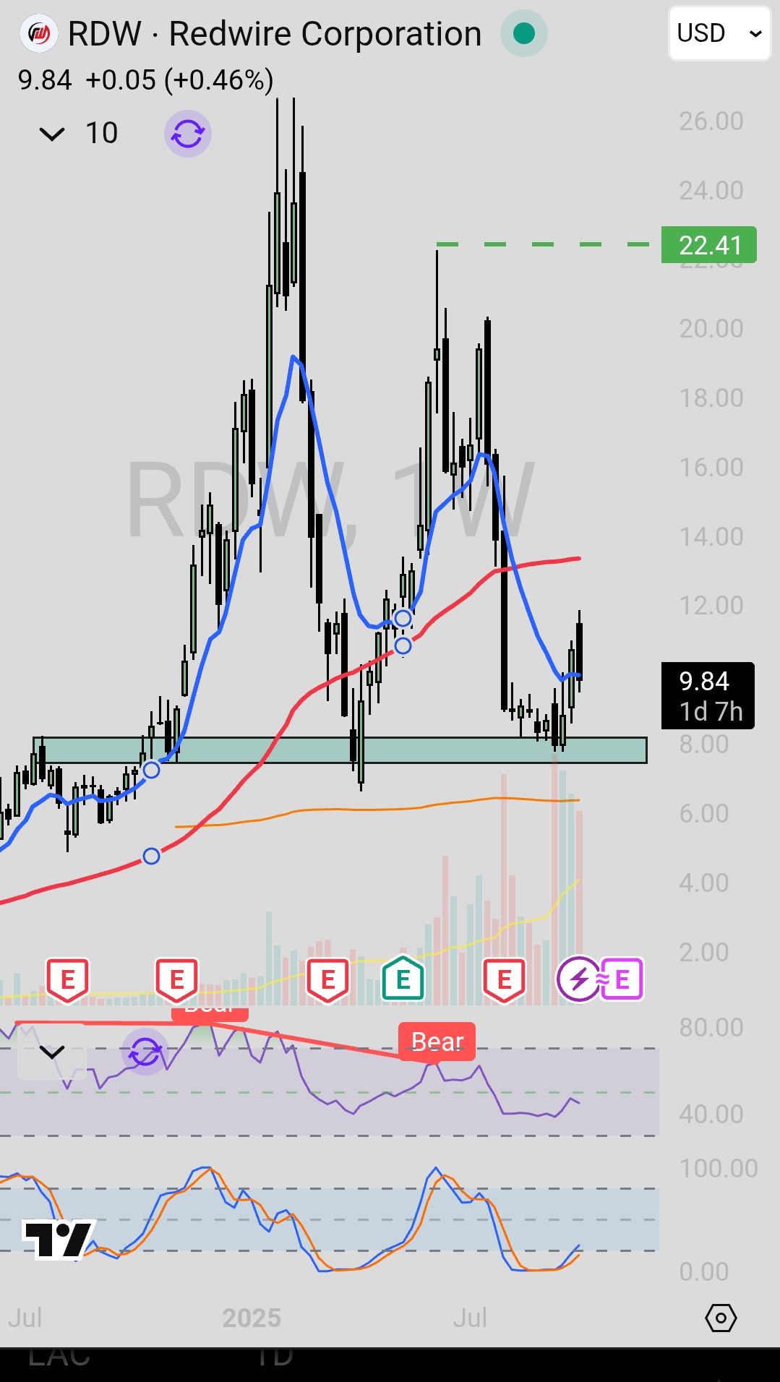Tap the purple refresh icon in RSI pane
Screen dimensions: 780x1382
coord(145,1052)
